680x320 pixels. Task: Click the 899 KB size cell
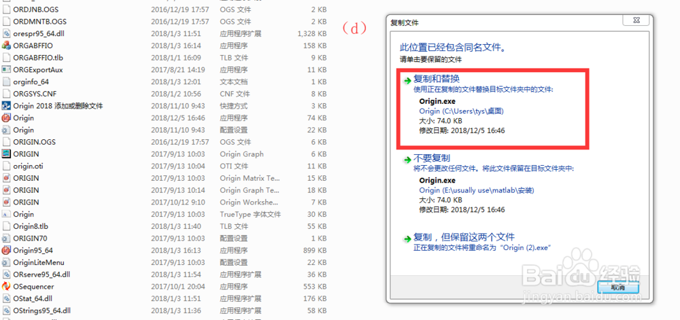point(315,250)
